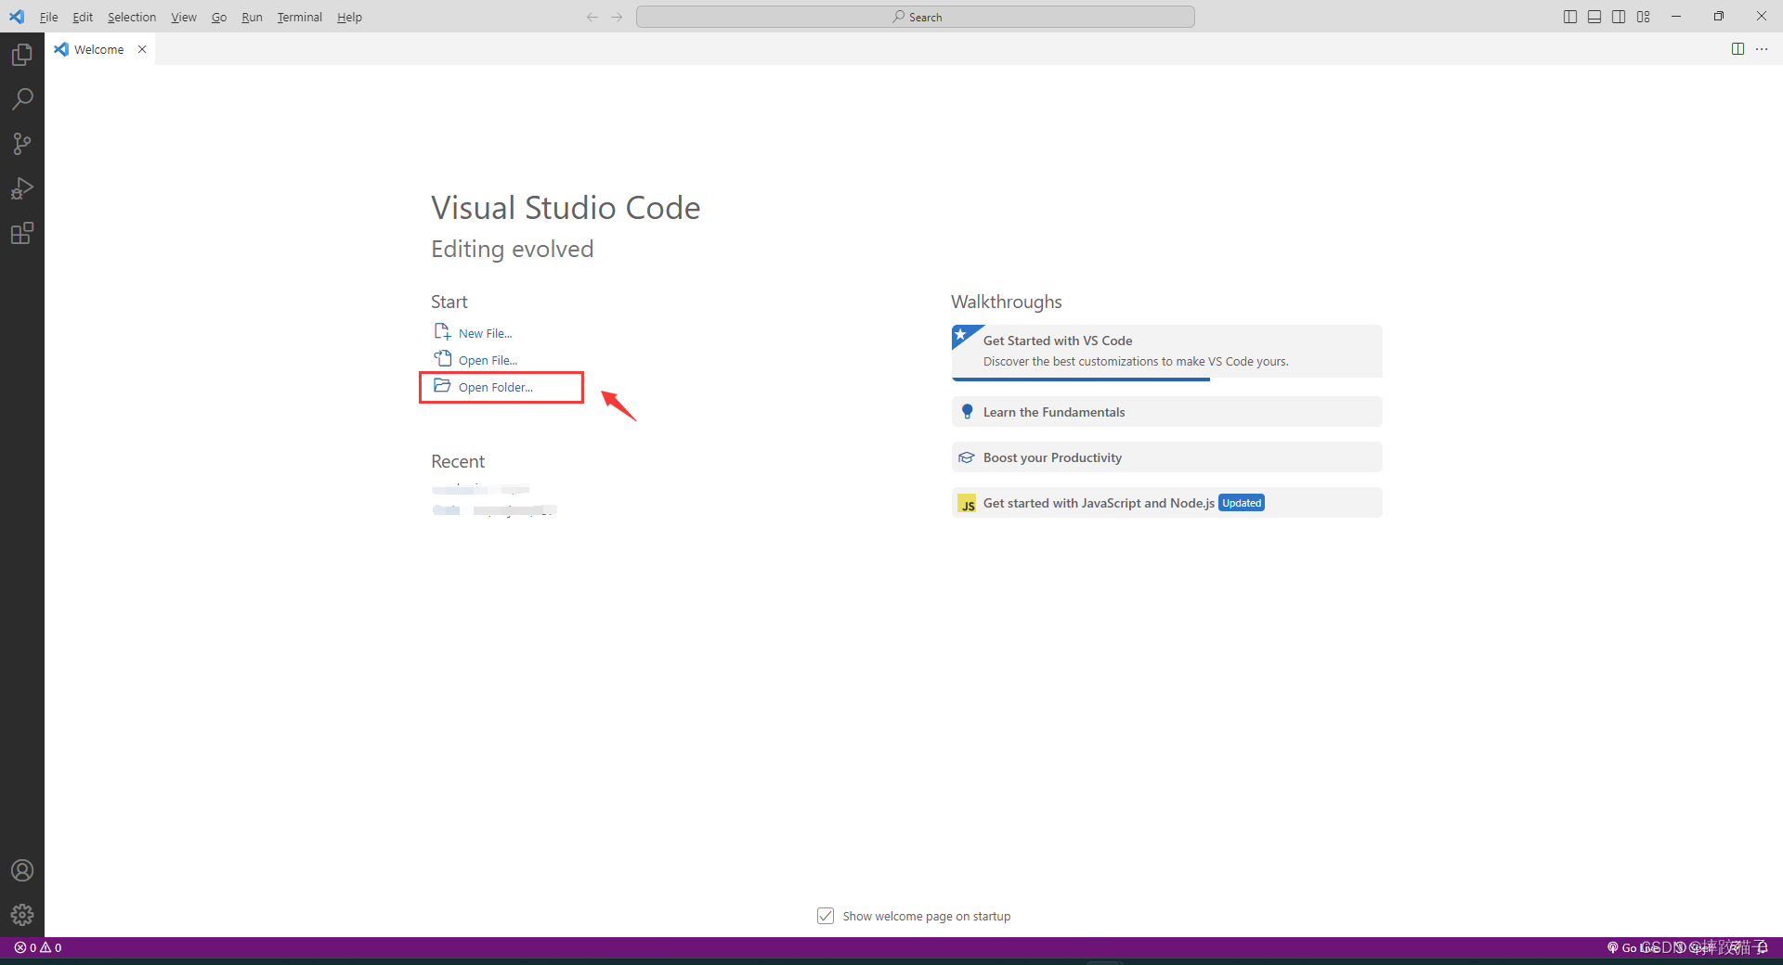Open the Help menu
1783x965 pixels.
click(349, 17)
